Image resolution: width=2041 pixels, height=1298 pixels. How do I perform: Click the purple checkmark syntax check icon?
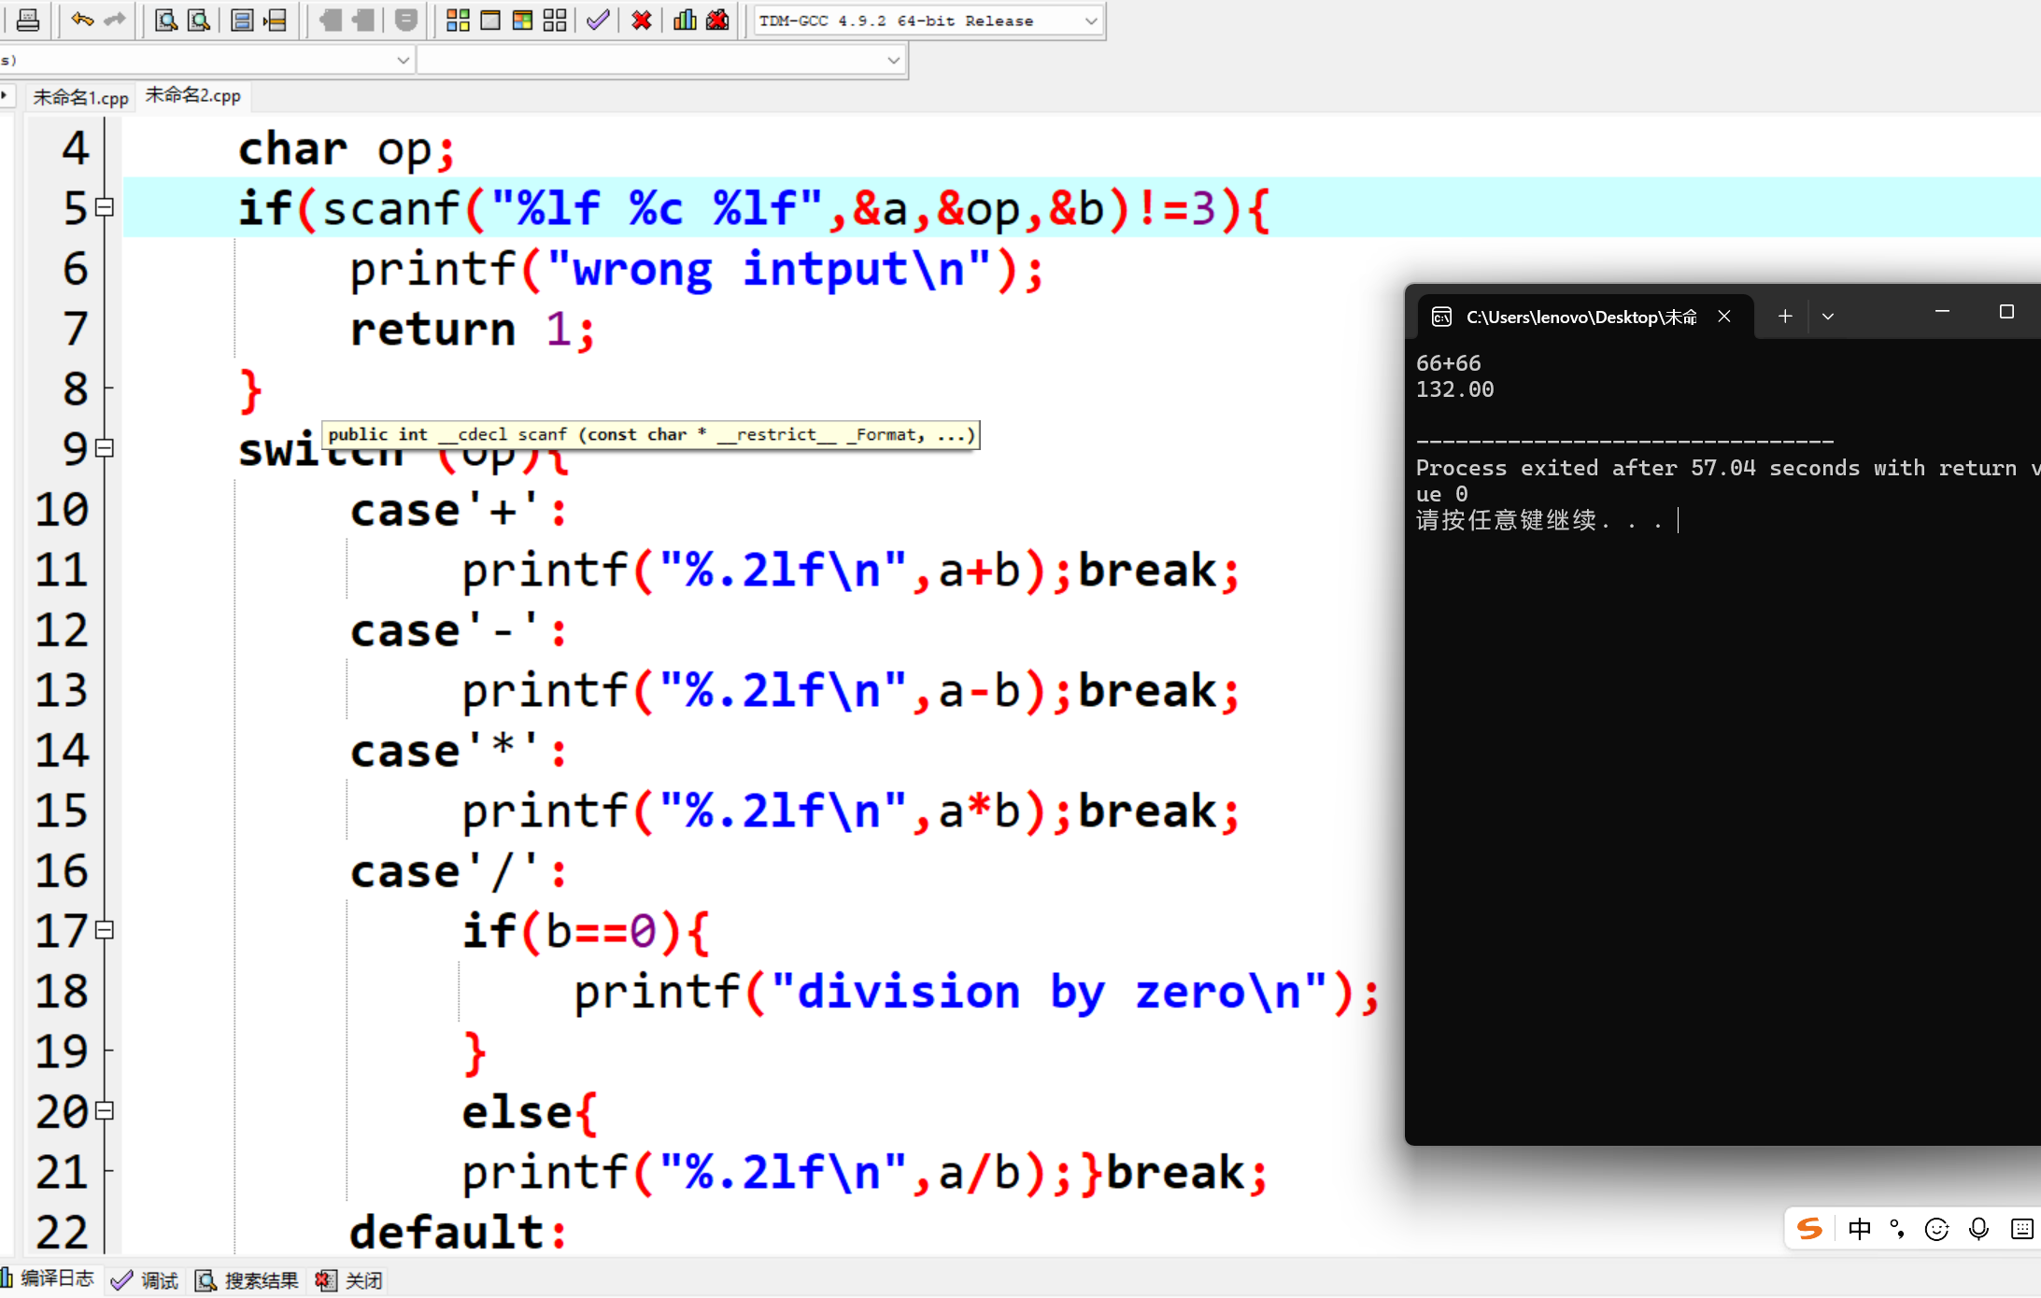598,20
